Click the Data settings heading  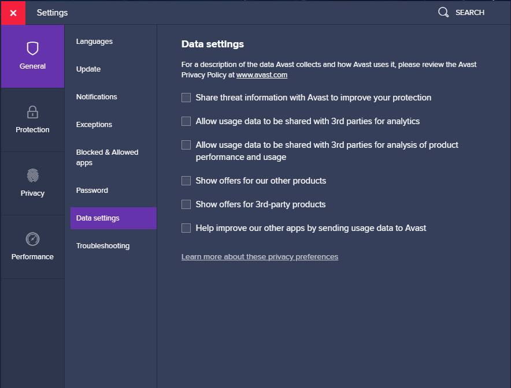click(x=213, y=44)
